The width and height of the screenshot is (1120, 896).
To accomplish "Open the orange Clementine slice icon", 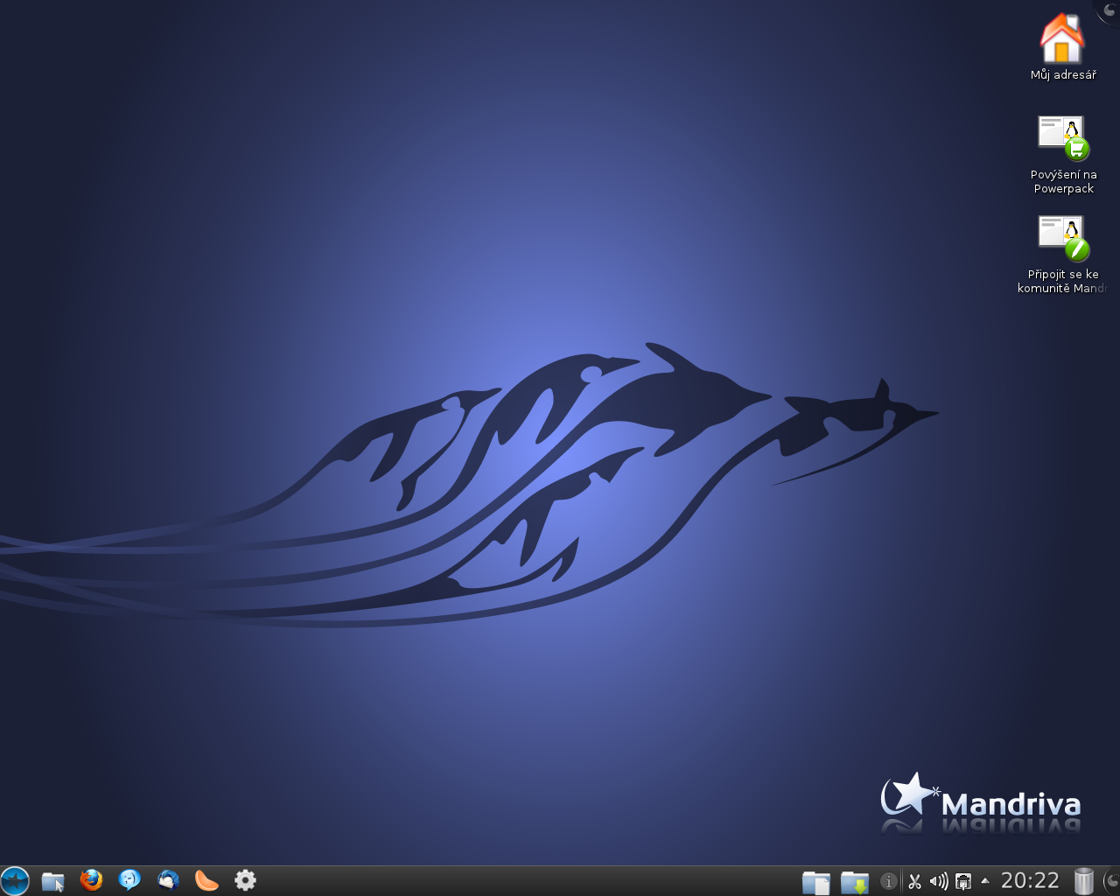I will click(x=206, y=880).
